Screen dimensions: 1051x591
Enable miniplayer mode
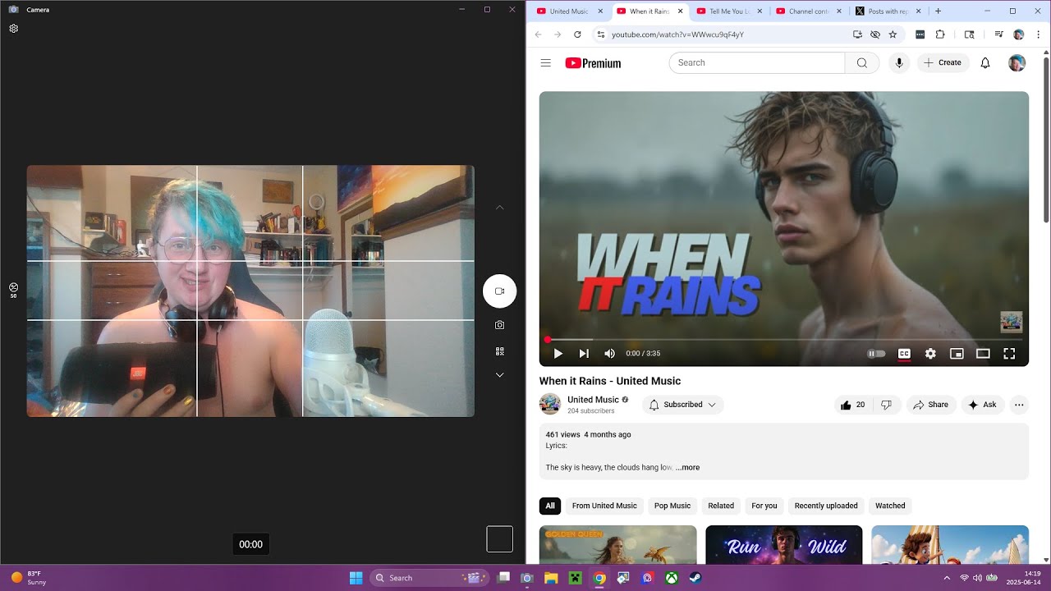click(957, 353)
